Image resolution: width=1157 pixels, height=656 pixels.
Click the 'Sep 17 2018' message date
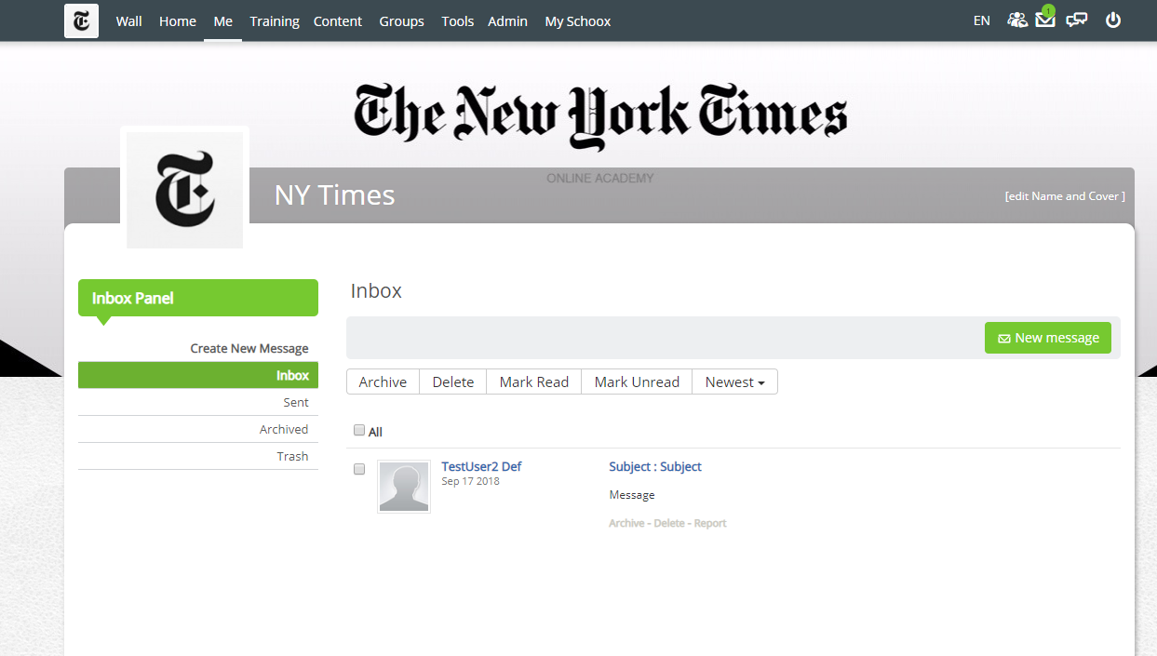tap(470, 481)
